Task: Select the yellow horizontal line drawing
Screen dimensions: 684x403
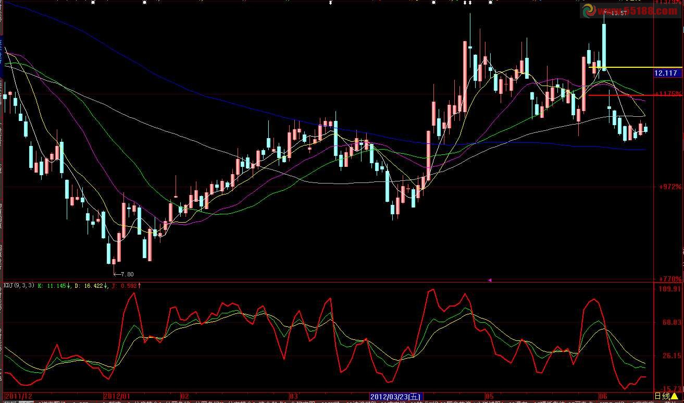Action: point(635,67)
